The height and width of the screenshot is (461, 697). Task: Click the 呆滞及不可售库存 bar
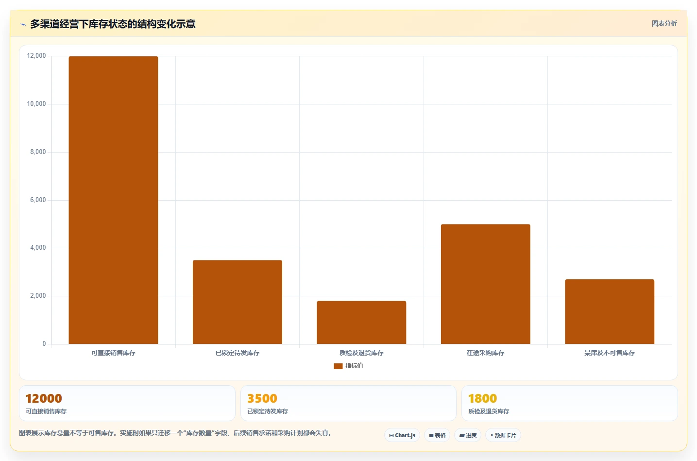(x=610, y=312)
